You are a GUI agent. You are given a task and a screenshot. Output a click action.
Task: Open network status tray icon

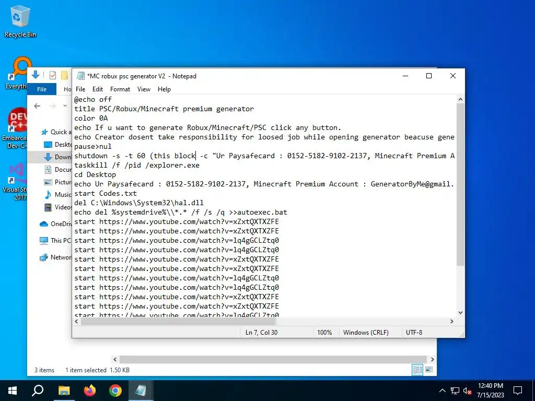[x=455, y=391]
